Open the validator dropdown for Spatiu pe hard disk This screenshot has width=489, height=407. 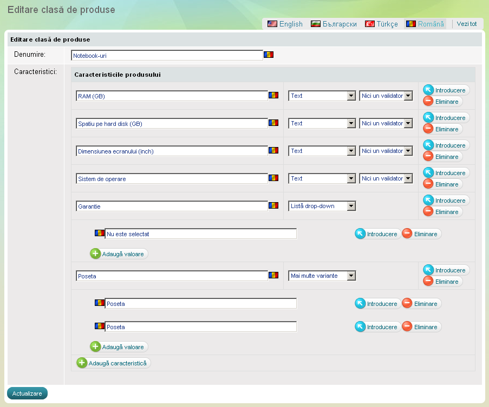(x=386, y=123)
